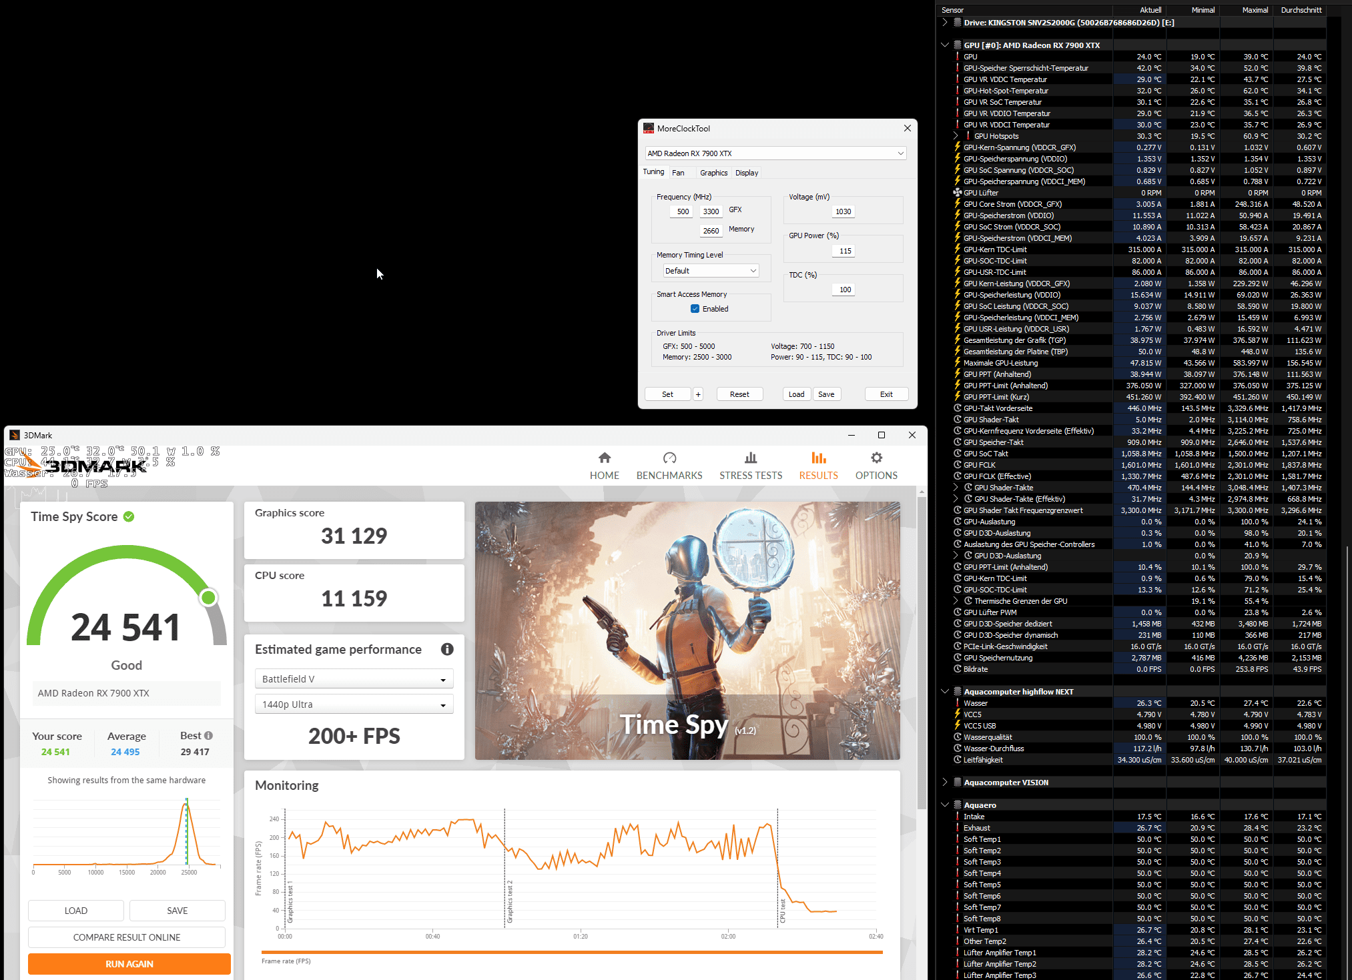This screenshot has height=980, width=1352.
Task: Open the Battlefield V game dropdown
Action: tap(354, 679)
